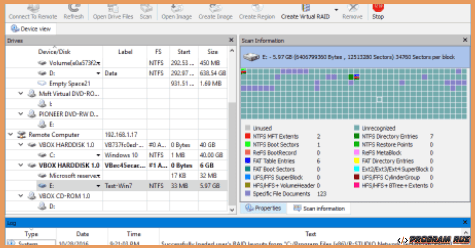Screen dimensions: 475x248
Task: Open dropdown arrow beside Create Virtual RAID
Action: pyautogui.click(x=336, y=10)
